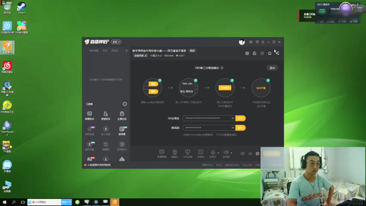Click the popularity count 4261

(x=180, y=55)
